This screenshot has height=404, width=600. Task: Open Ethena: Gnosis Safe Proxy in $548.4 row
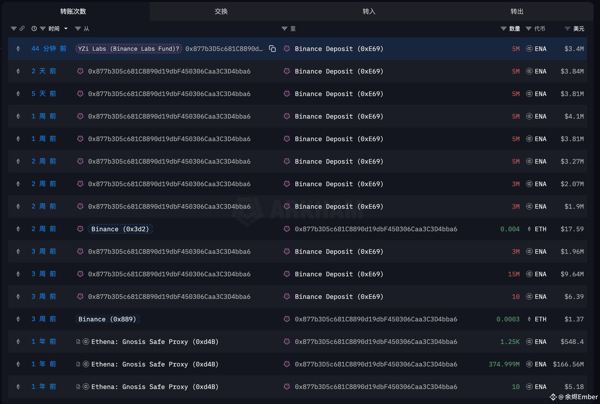155,341
